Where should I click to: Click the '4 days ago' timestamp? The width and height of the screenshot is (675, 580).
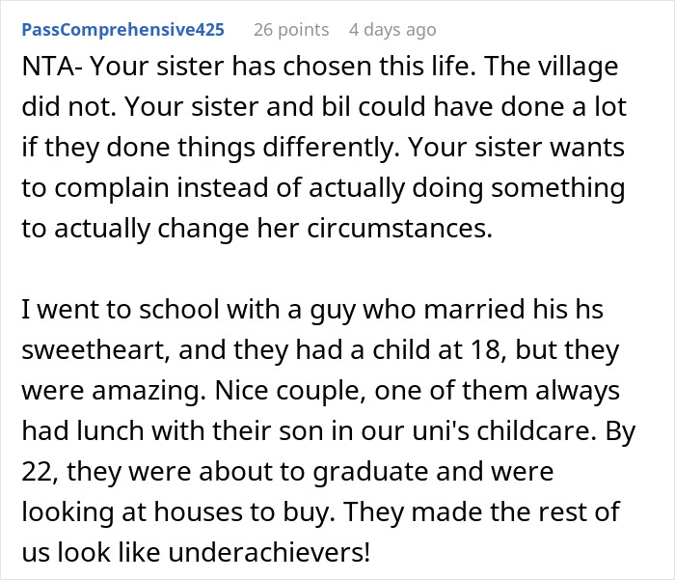[392, 30]
